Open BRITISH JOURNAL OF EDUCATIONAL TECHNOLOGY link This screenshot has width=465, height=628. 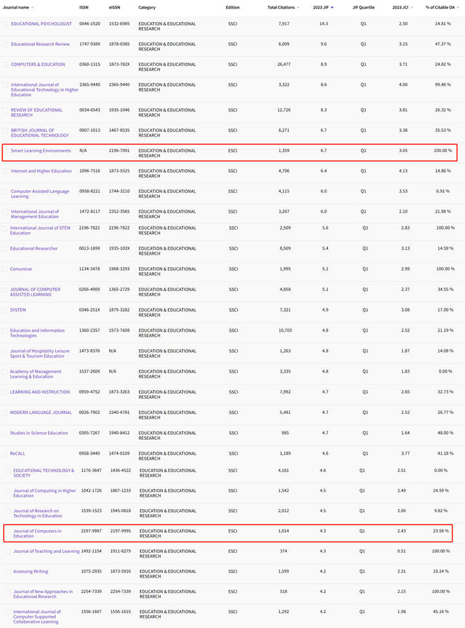(x=39, y=133)
